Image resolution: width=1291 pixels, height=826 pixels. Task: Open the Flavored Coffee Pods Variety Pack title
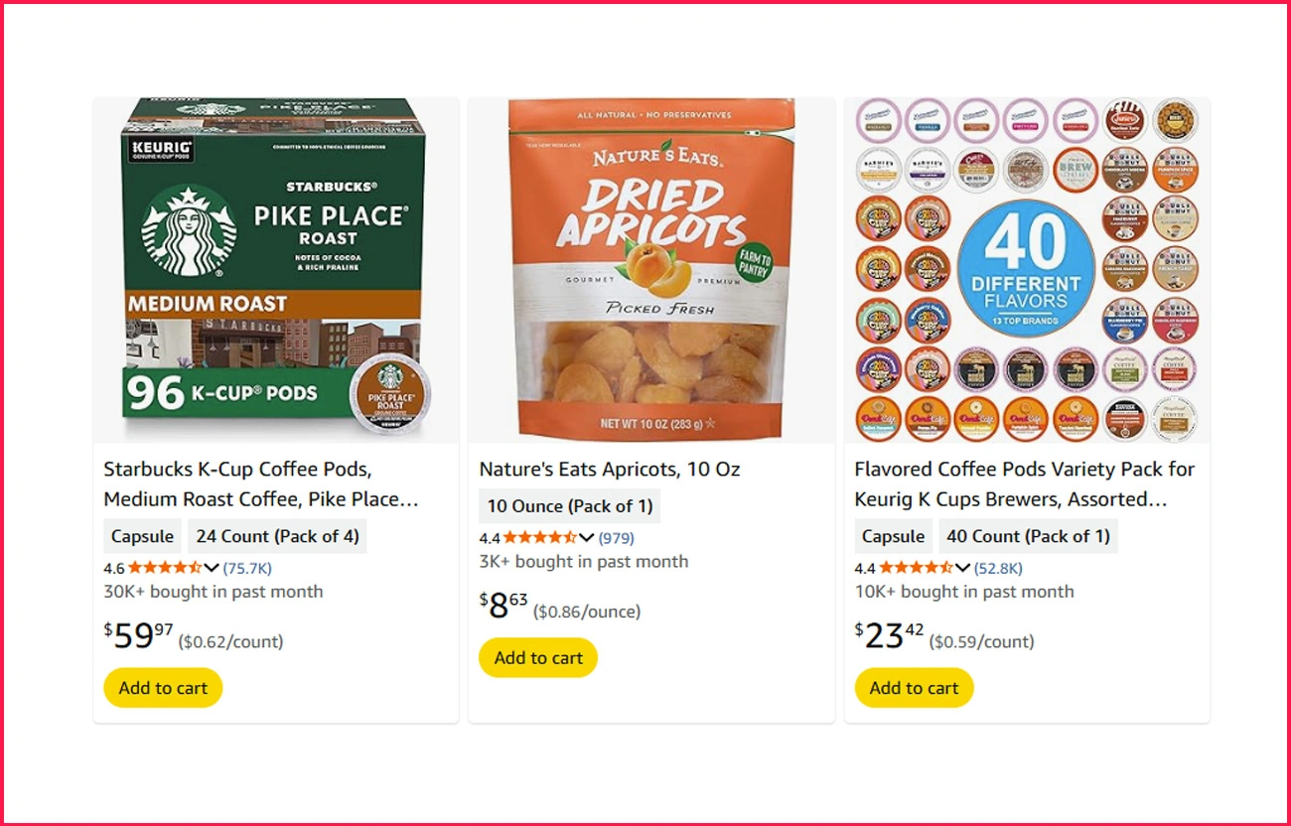click(1024, 483)
